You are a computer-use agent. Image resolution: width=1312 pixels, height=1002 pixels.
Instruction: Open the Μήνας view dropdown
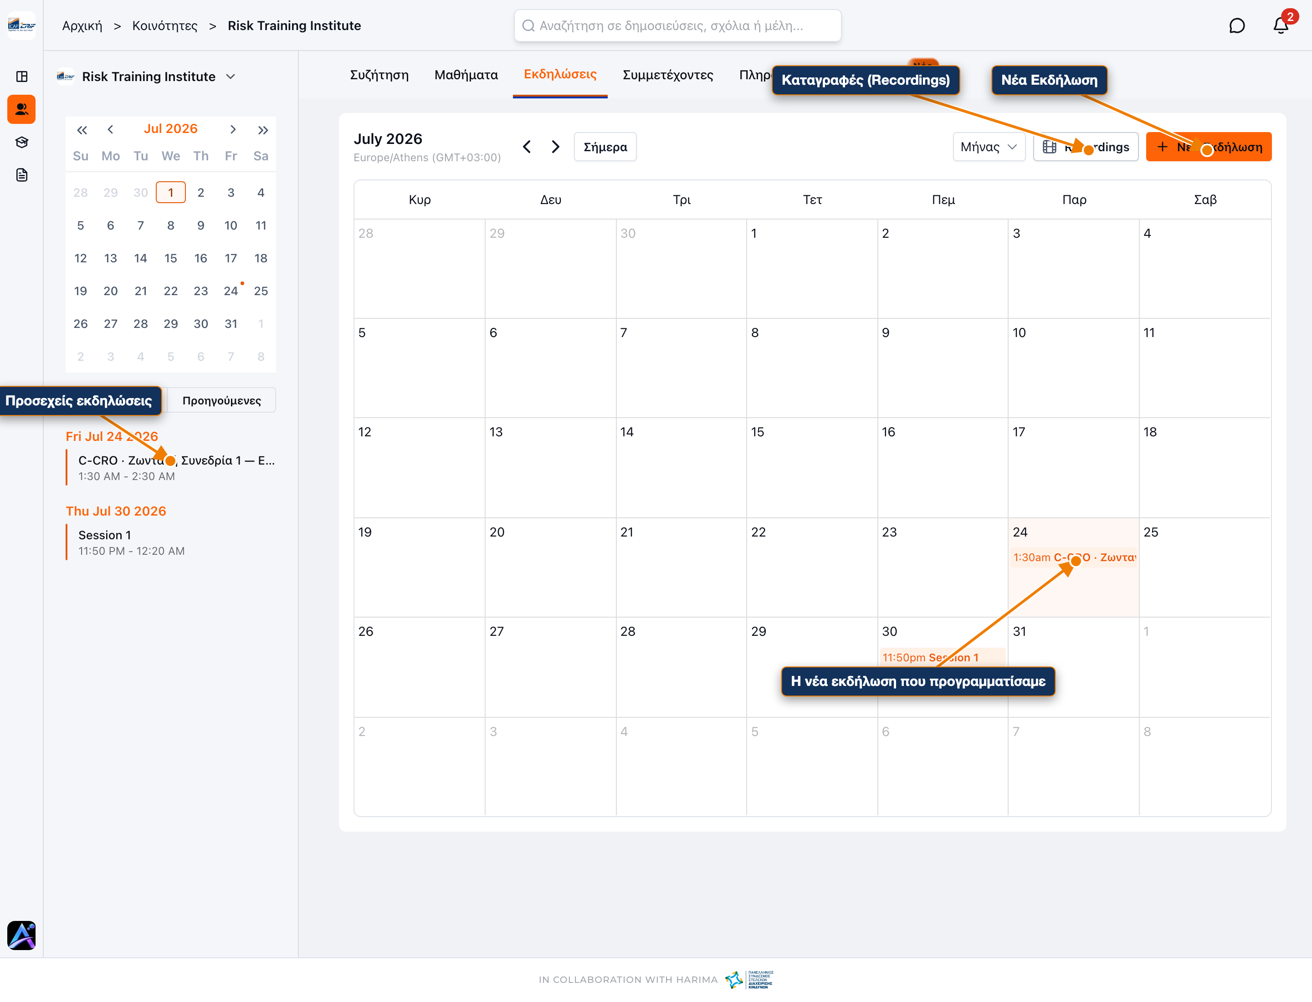(x=989, y=147)
